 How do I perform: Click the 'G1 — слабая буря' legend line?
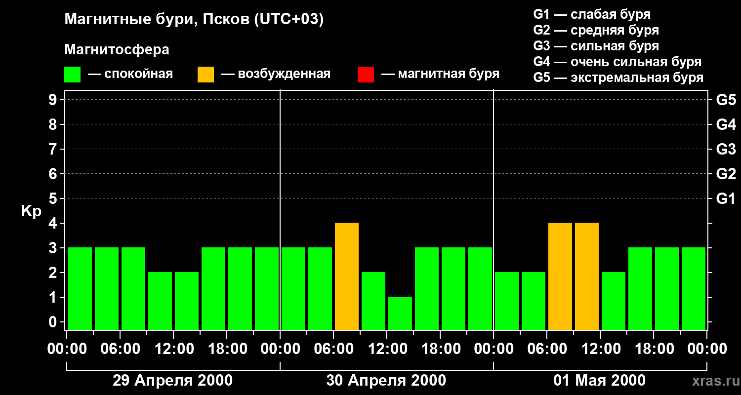click(x=592, y=14)
